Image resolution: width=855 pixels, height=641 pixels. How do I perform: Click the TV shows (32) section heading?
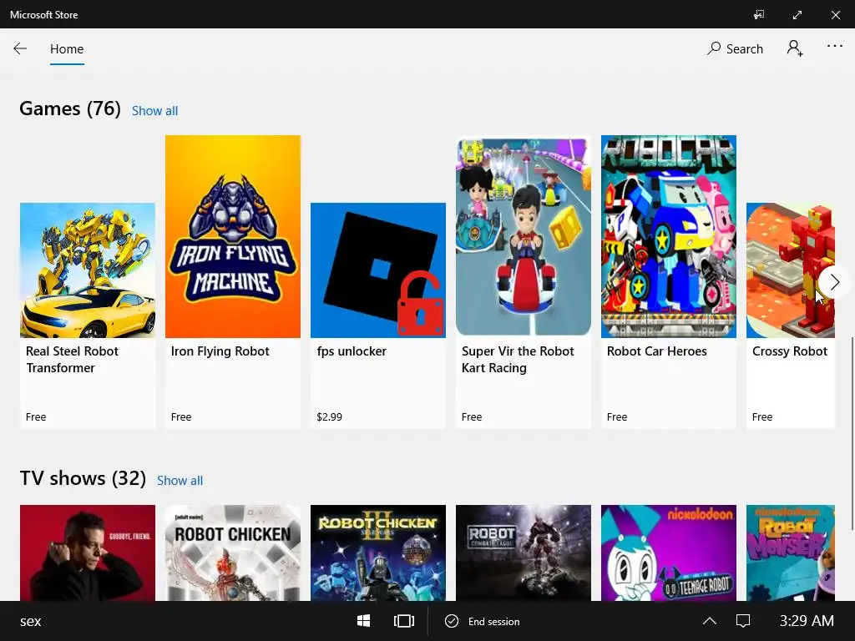83,478
